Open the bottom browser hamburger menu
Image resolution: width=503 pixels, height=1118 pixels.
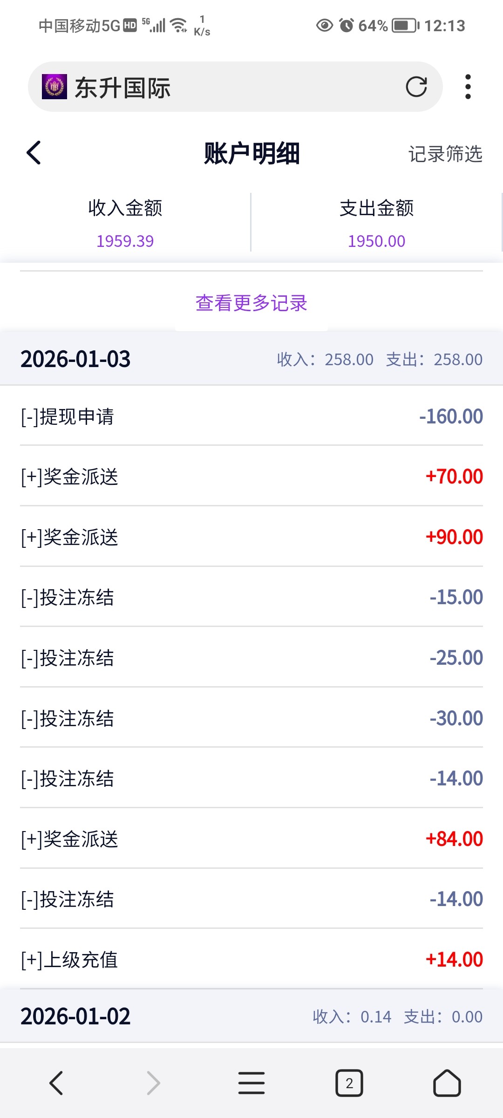coord(251,1083)
